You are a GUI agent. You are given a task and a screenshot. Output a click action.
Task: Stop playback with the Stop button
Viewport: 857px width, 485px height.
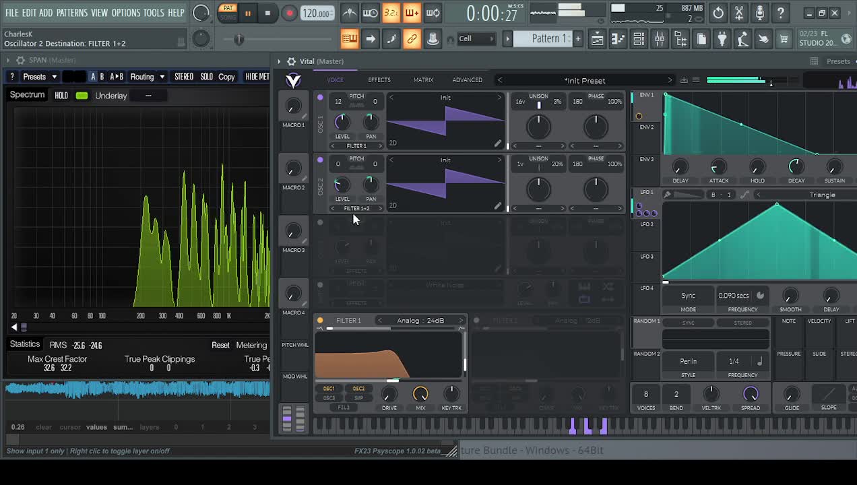pyautogui.click(x=267, y=13)
